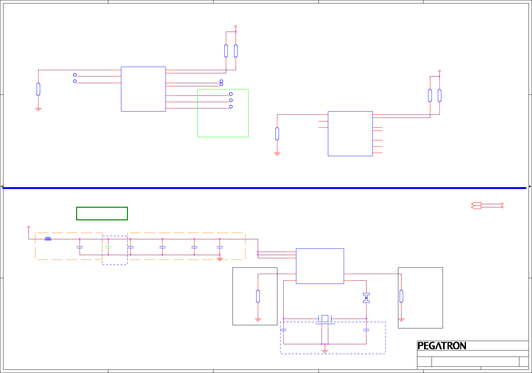Select the inductor coil symbol on the power rail
Viewport: 532px width, 373px height.
[48, 239]
